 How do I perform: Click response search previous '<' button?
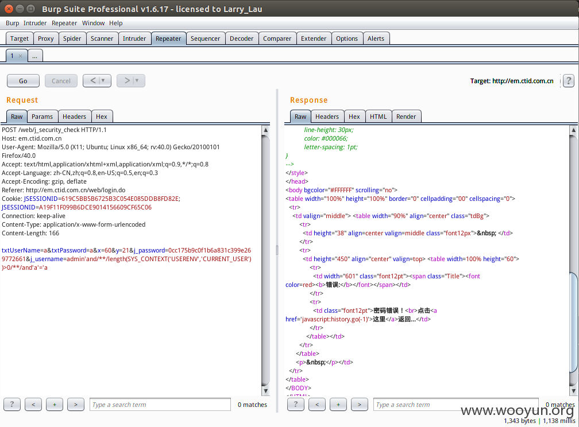[x=317, y=405]
